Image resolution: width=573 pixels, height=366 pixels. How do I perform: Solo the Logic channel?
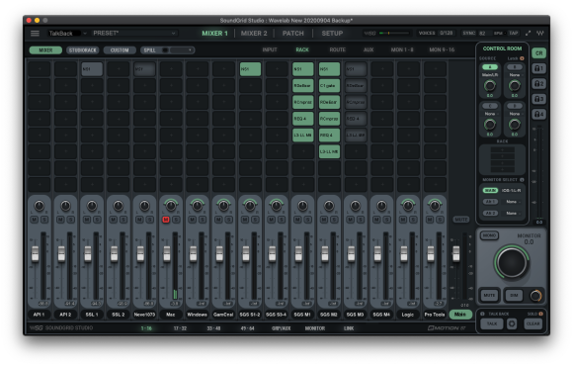pos(413,220)
